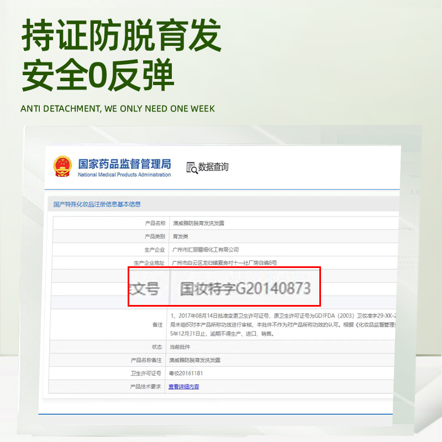The width and height of the screenshot is (442, 442).
Task: Click National Medical Products Administration English title
Action: (124, 175)
